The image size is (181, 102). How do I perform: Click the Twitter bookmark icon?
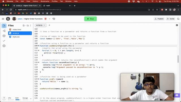pos(31,13)
